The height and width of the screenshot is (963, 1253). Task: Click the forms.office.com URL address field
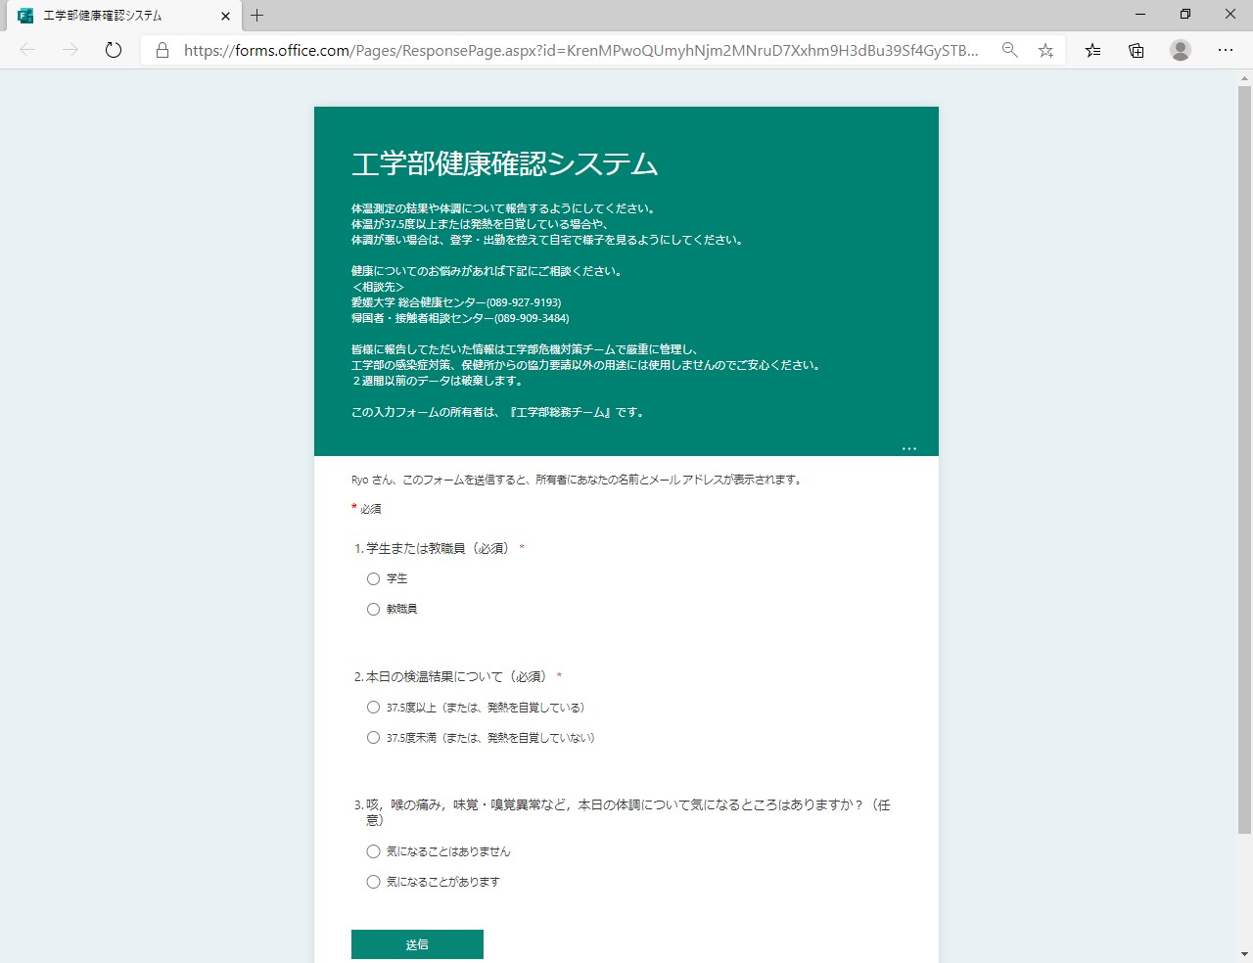(580, 50)
